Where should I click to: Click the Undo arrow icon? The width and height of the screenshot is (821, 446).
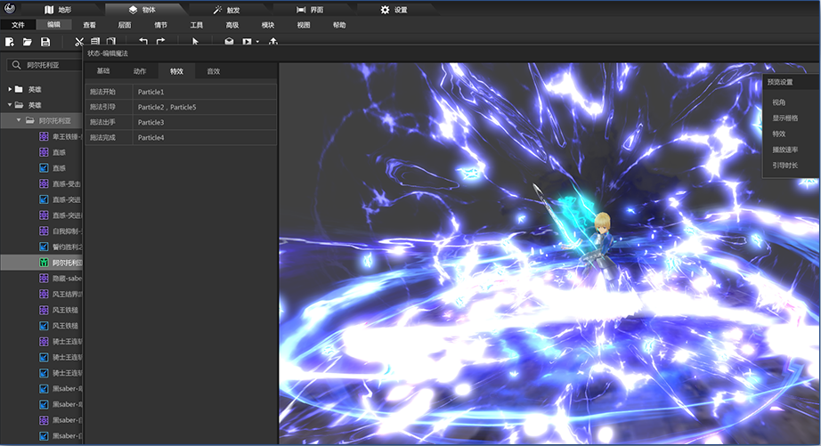pyautogui.click(x=142, y=42)
